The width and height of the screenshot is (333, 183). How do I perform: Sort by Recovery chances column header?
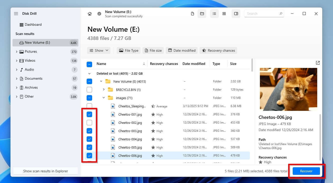click(164, 64)
